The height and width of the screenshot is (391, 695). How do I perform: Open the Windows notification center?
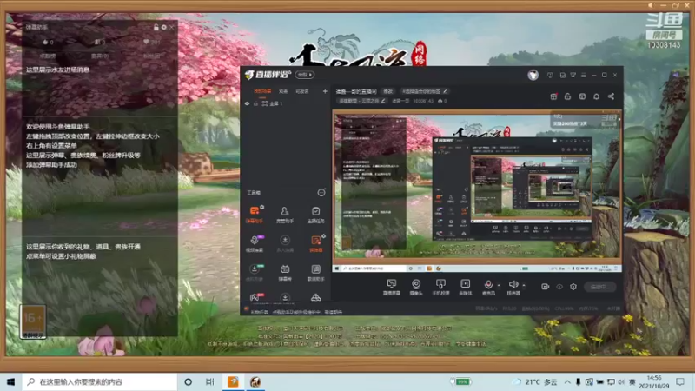click(x=680, y=381)
